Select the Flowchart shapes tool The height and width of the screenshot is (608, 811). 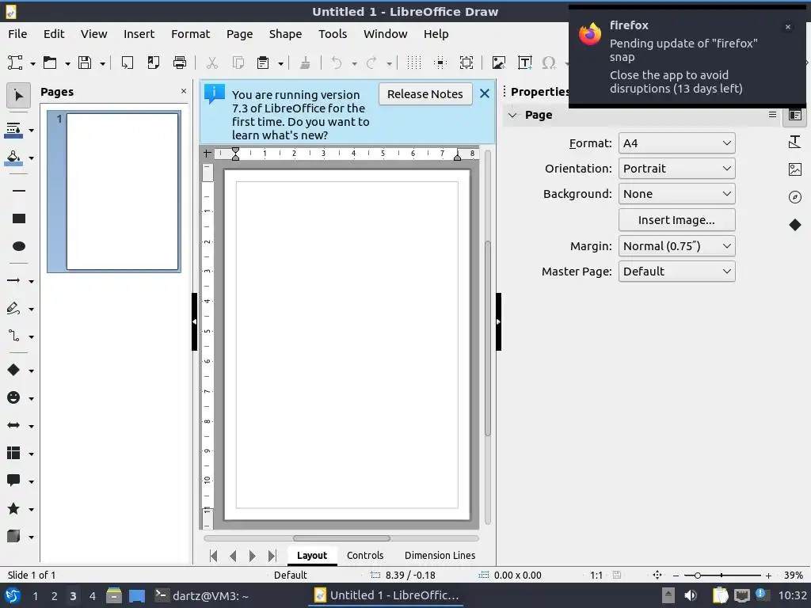click(x=13, y=454)
